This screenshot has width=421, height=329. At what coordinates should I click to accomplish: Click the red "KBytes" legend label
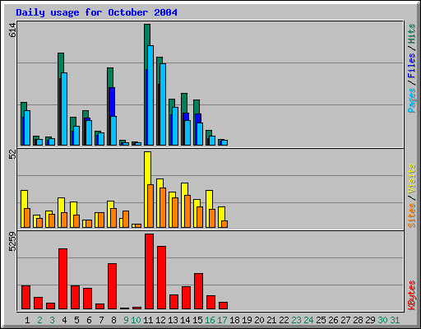click(411, 295)
